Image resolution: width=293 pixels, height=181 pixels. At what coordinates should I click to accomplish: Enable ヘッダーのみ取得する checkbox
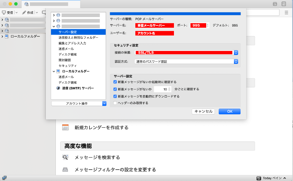[x=115, y=103]
